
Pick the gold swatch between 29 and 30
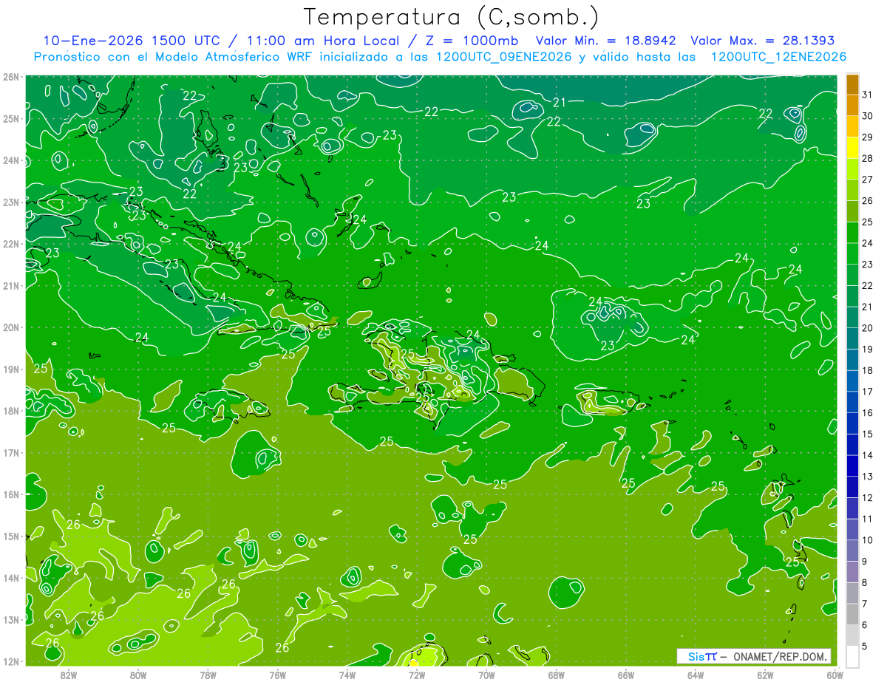click(852, 127)
